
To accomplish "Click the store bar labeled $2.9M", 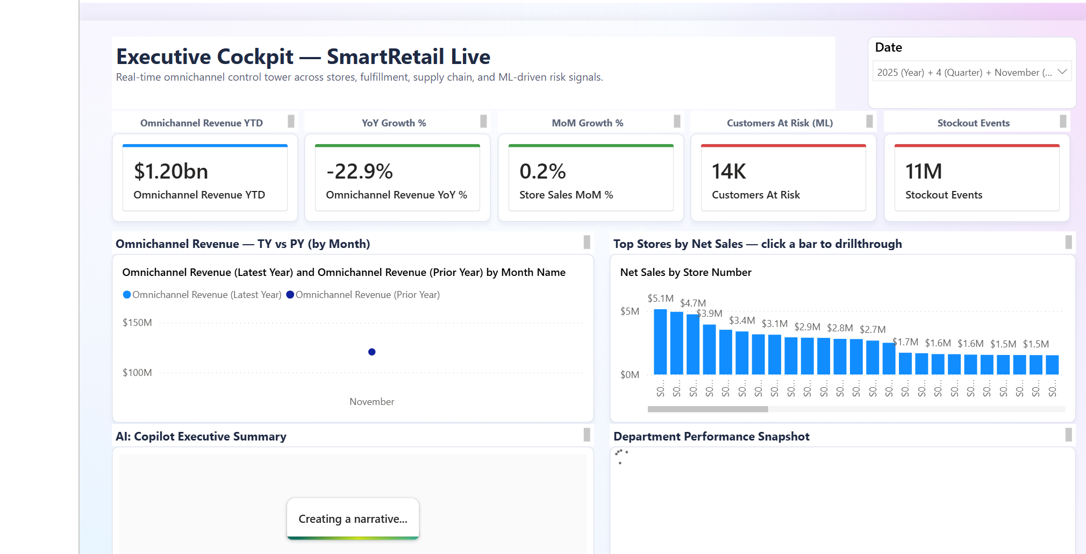I will tap(807, 356).
